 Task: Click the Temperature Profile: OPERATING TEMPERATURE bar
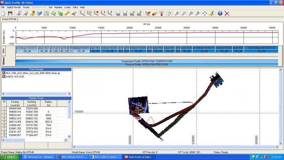pos(147,61)
